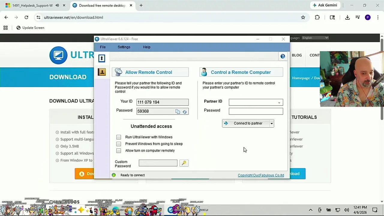Screen dimensions: 384x216
Task: Select the remote control sidebar icon with arrows
Action: pos(102,58)
